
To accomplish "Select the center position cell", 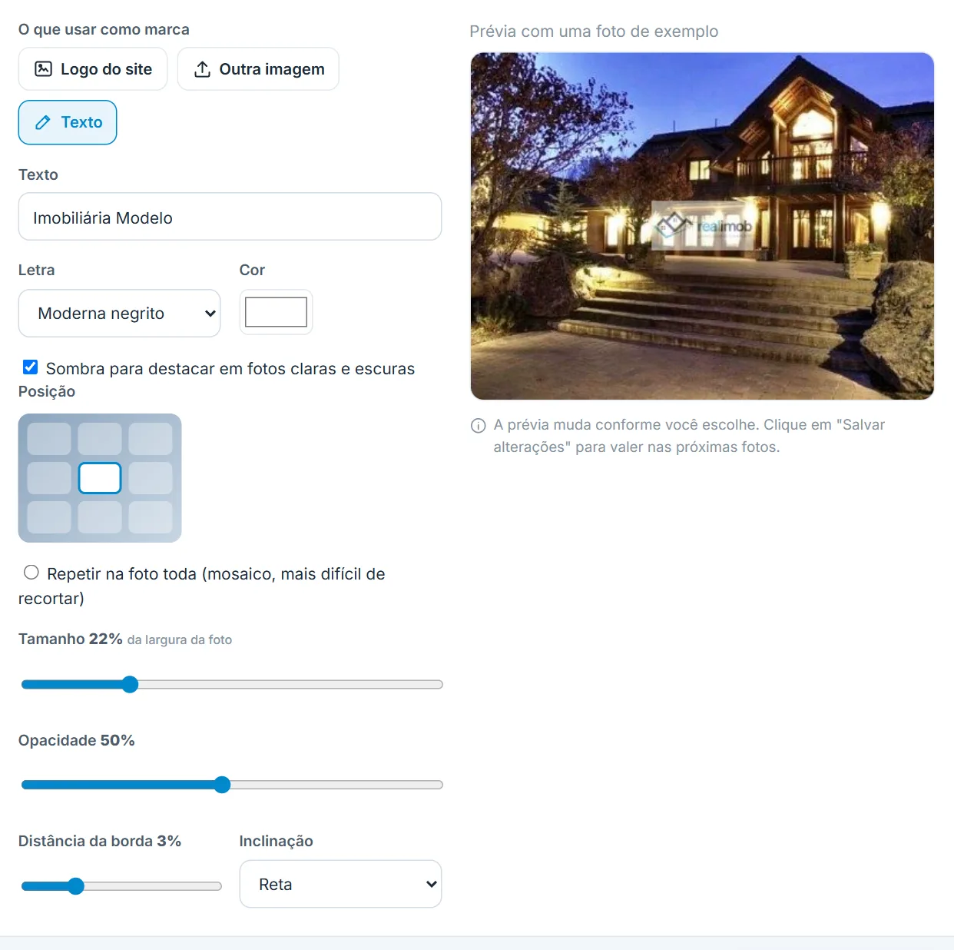I will click(x=100, y=478).
